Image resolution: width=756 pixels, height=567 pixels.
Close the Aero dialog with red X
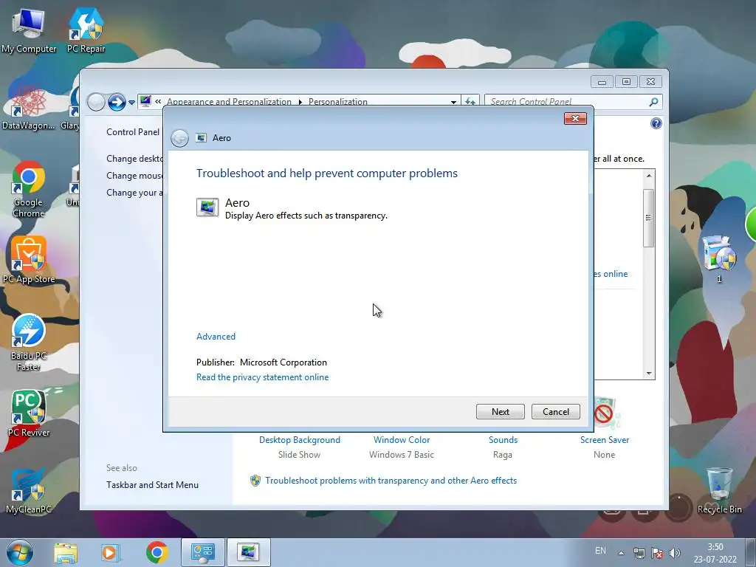[x=575, y=119]
